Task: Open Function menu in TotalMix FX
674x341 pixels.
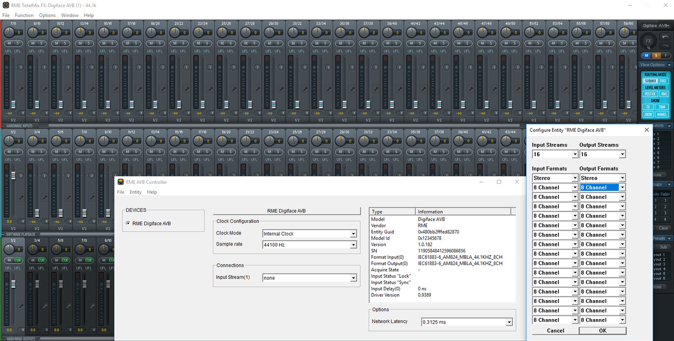Action: (24, 15)
